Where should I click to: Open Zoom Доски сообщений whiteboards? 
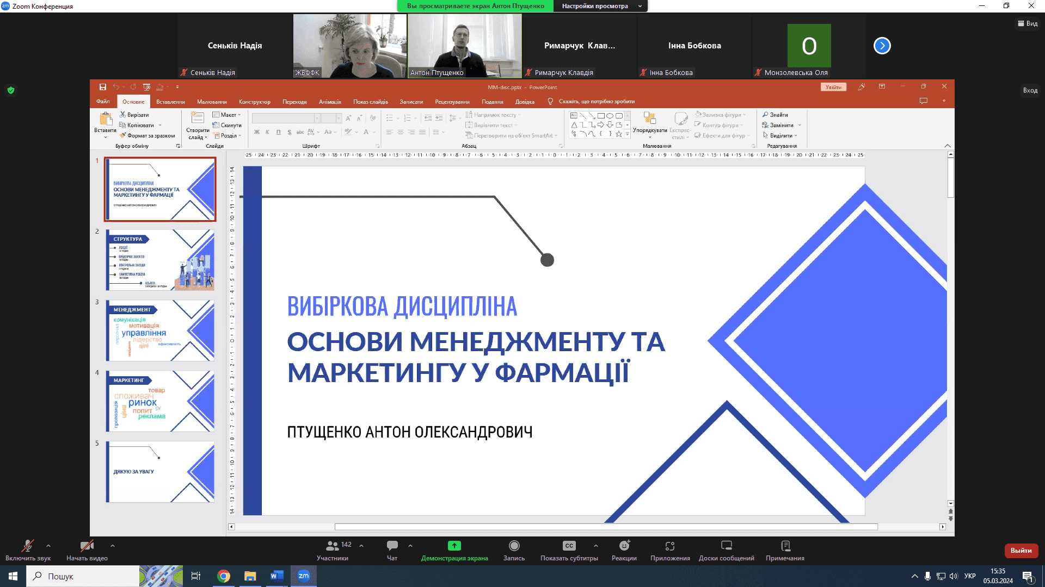point(726,550)
